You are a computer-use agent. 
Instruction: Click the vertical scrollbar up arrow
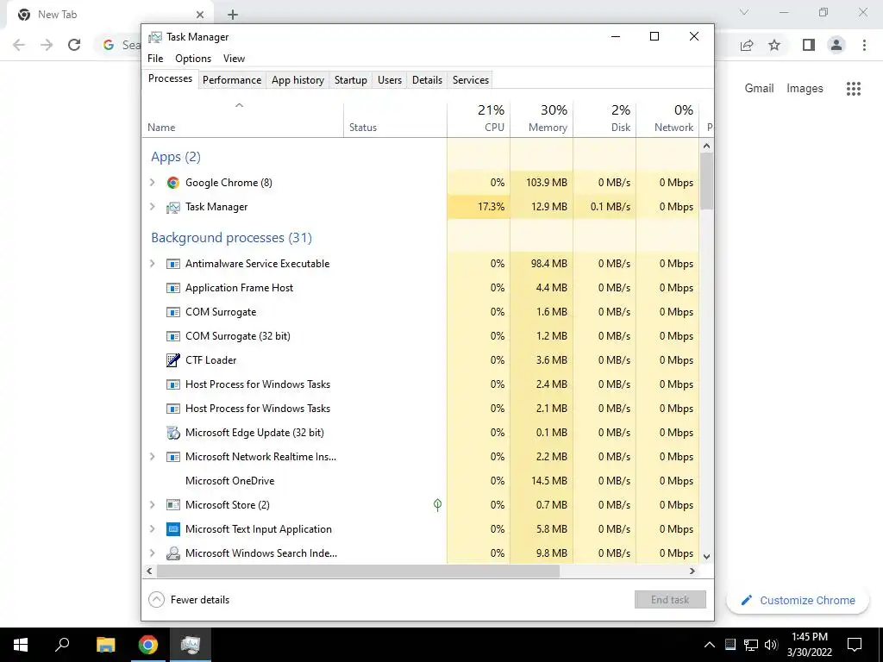[707, 146]
